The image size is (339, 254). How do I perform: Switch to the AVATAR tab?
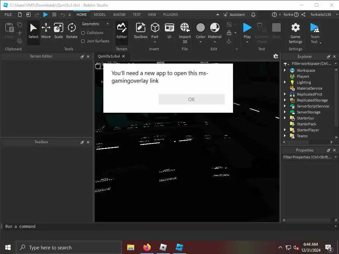tap(119, 15)
